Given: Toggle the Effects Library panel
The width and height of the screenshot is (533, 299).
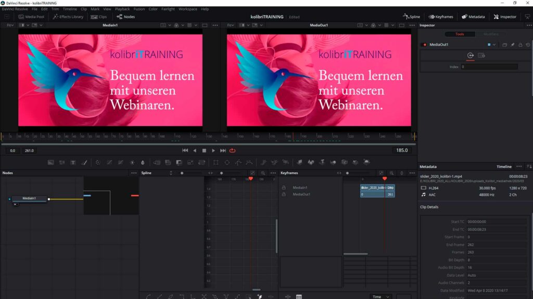Looking at the screenshot, I should pos(68,17).
